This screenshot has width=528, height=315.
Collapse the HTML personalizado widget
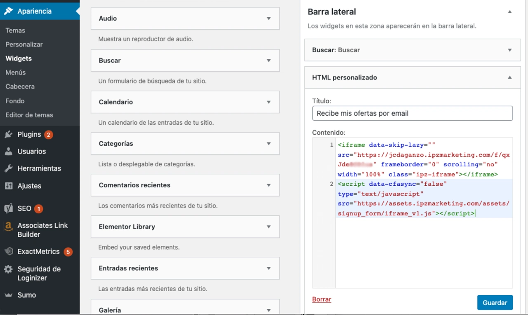tap(510, 77)
